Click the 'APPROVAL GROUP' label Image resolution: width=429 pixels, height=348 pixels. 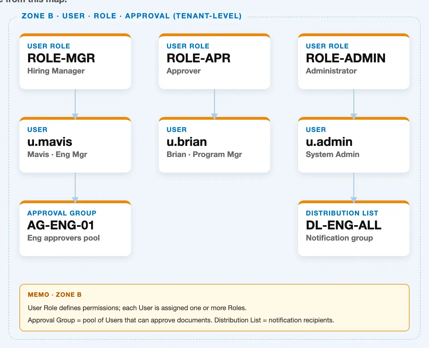pos(62,213)
